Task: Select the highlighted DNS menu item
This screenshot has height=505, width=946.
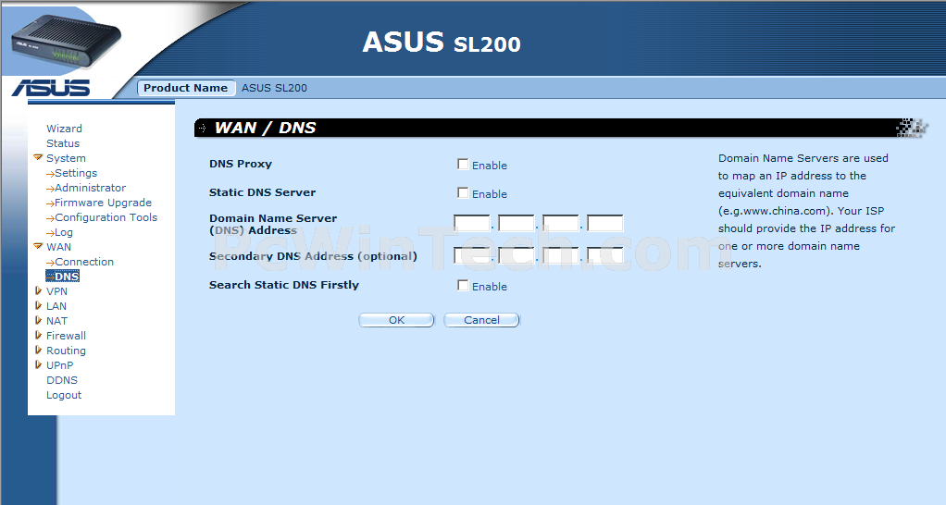Action: [x=63, y=276]
